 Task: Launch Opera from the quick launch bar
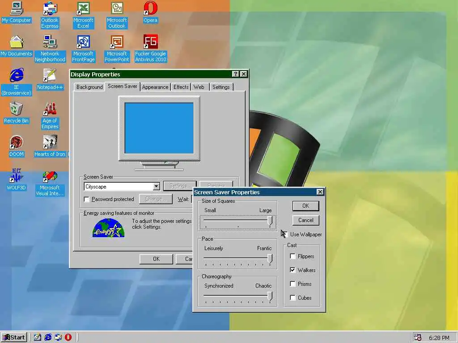click(68, 337)
